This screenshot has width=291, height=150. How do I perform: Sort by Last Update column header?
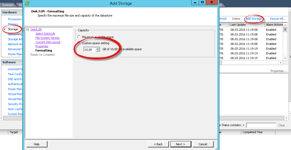coord(247,25)
